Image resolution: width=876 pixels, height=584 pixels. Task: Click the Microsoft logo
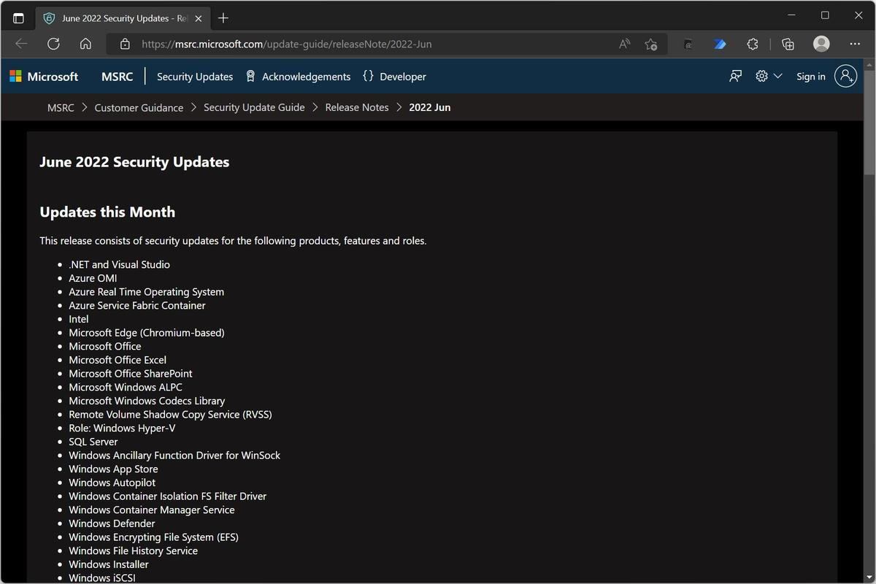(44, 77)
